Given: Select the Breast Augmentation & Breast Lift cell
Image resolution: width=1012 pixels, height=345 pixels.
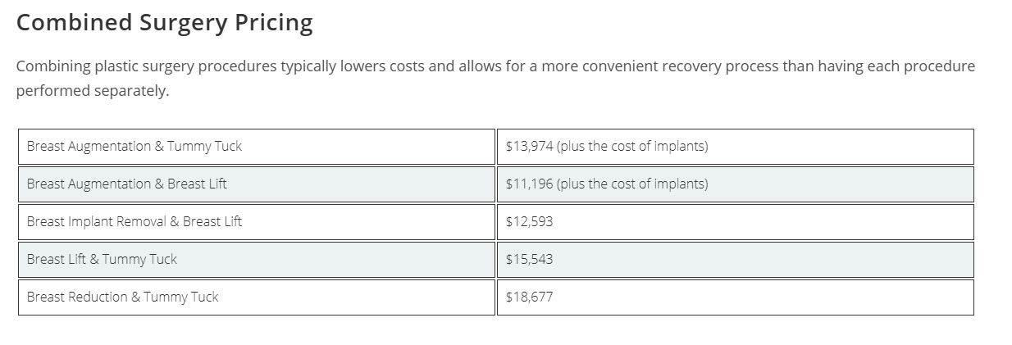Looking at the screenshot, I should click(127, 184).
